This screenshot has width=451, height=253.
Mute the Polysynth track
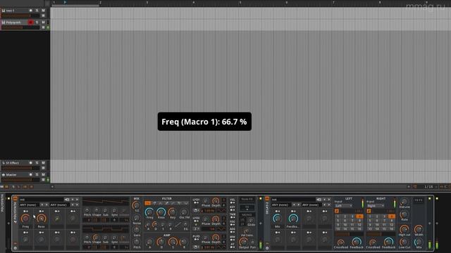tap(44, 22)
